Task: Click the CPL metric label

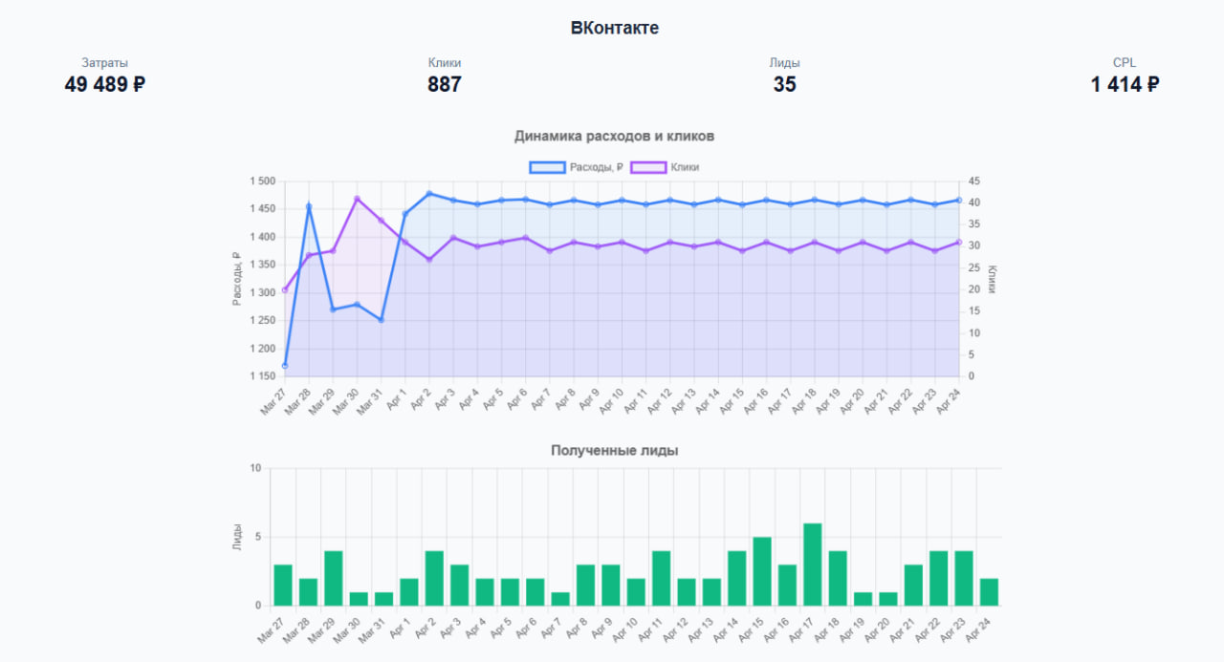Action: pyautogui.click(x=1125, y=63)
